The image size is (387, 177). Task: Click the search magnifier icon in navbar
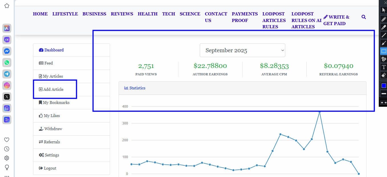tap(364, 17)
